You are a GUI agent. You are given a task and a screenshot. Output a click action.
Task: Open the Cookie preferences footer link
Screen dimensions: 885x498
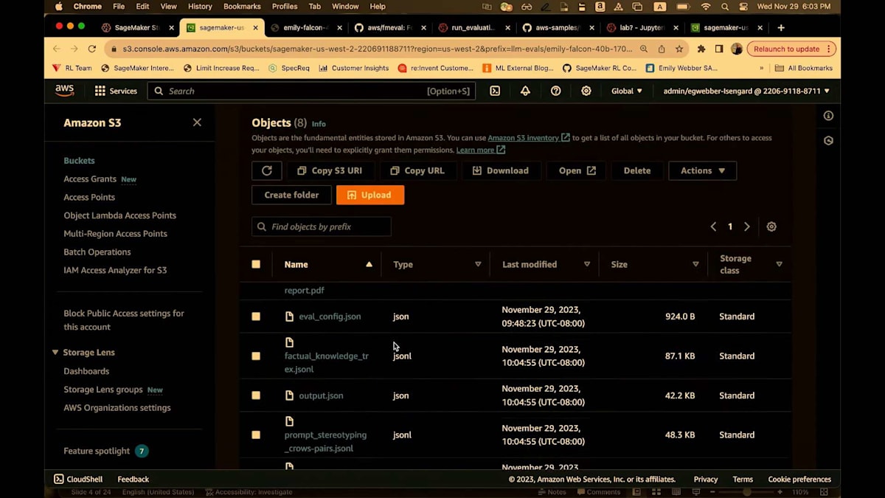[x=799, y=479]
